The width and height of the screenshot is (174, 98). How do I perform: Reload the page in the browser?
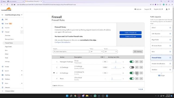7,5
